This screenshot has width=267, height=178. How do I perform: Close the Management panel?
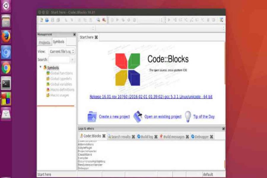(x=74, y=35)
